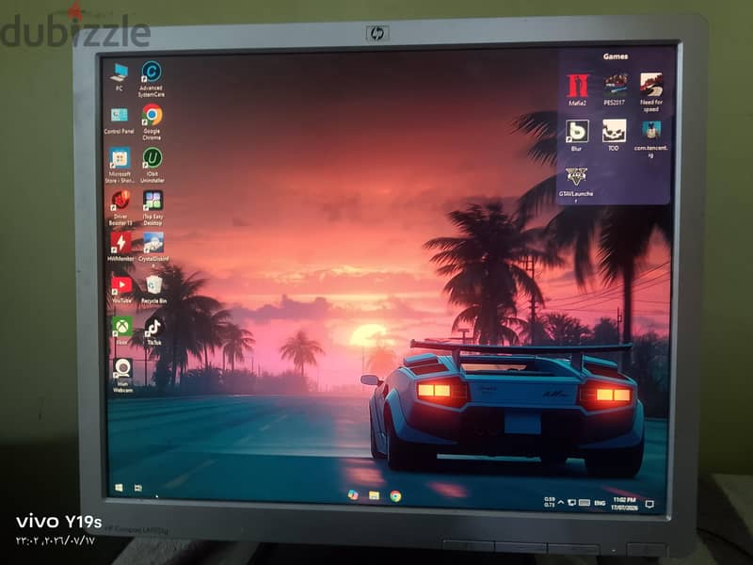
Task: Click the network speed meter readout
Action: (549, 502)
